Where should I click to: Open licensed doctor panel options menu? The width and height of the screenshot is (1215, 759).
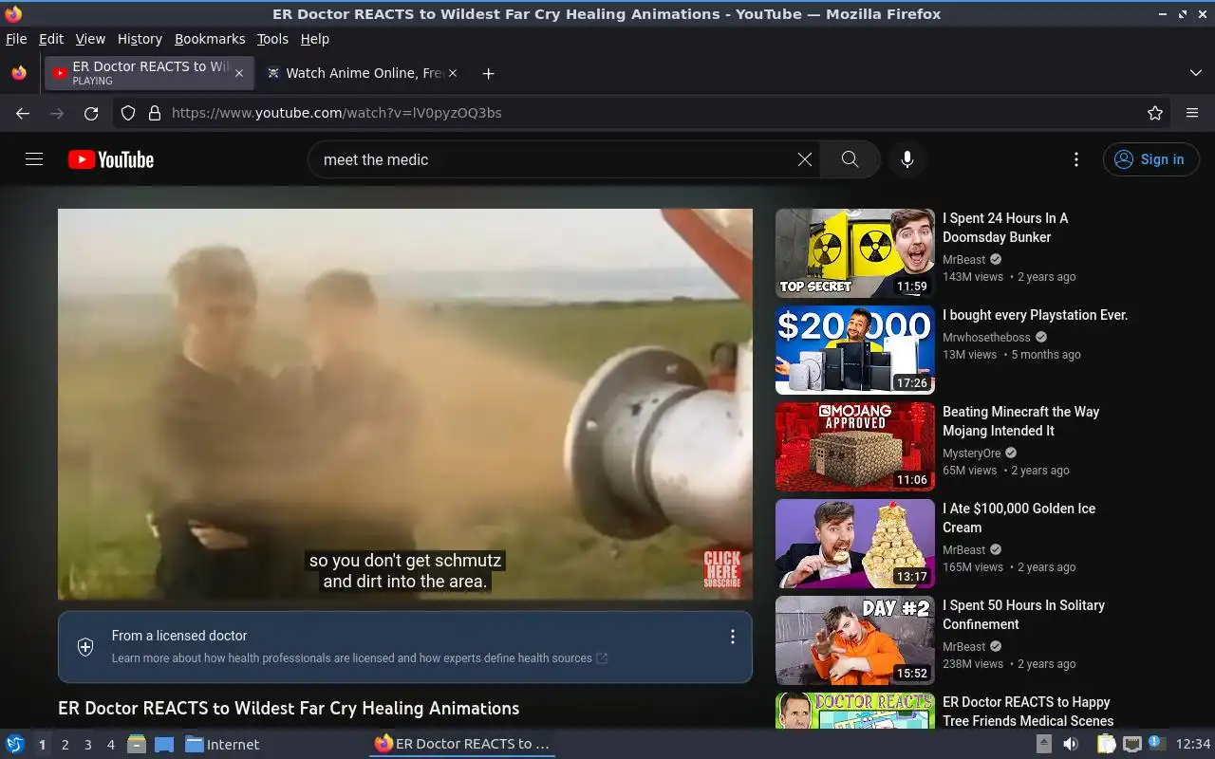732,637
